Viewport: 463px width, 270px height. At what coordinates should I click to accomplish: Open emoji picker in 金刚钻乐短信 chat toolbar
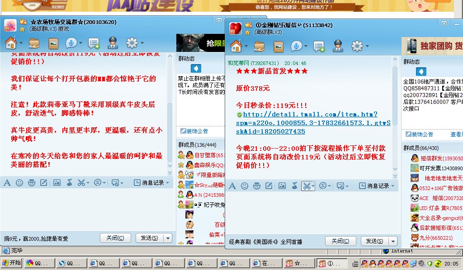point(245,186)
